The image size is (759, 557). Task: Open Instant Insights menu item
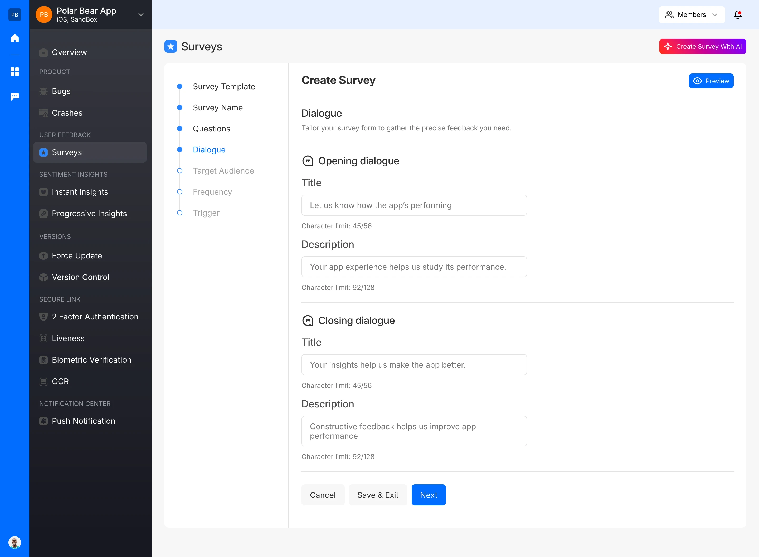[80, 192]
